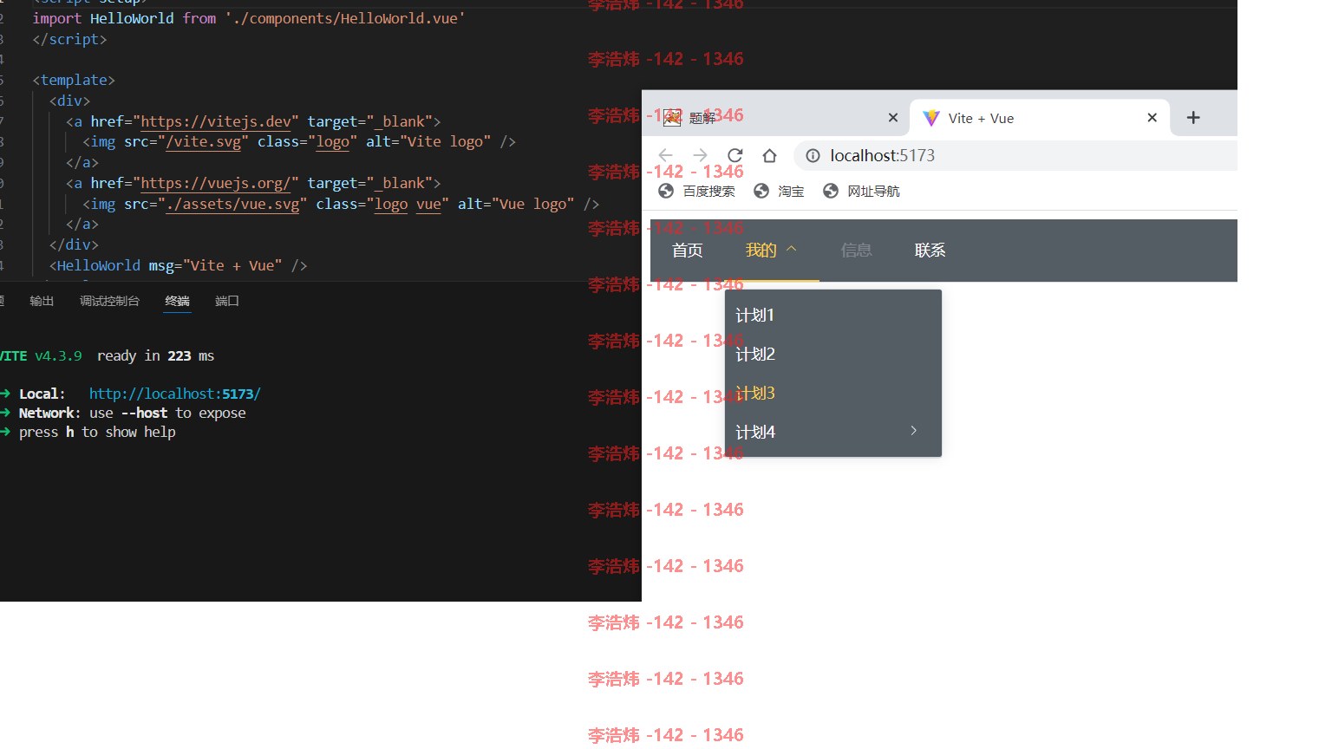The width and height of the screenshot is (1332, 749).
Task: Select 联系 in the navigation menu
Action: point(930,251)
